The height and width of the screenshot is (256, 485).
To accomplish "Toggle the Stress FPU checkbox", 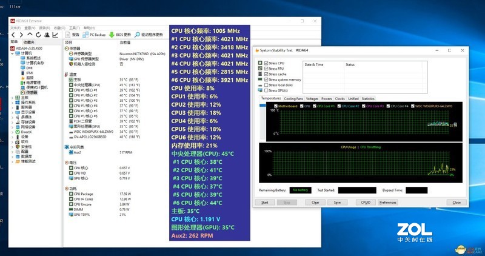I will tap(266, 69).
